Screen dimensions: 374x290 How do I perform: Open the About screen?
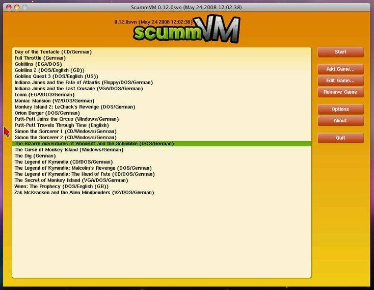(340, 121)
